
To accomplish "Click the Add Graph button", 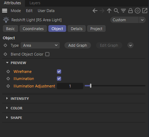I will coord(78,45).
